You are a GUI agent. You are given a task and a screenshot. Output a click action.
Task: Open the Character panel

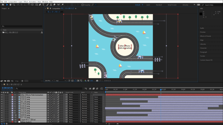(x=203, y=48)
